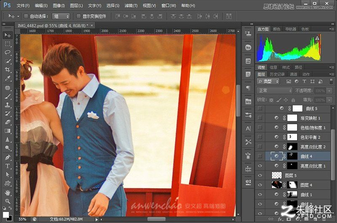Select the Zoom tool

8,201
